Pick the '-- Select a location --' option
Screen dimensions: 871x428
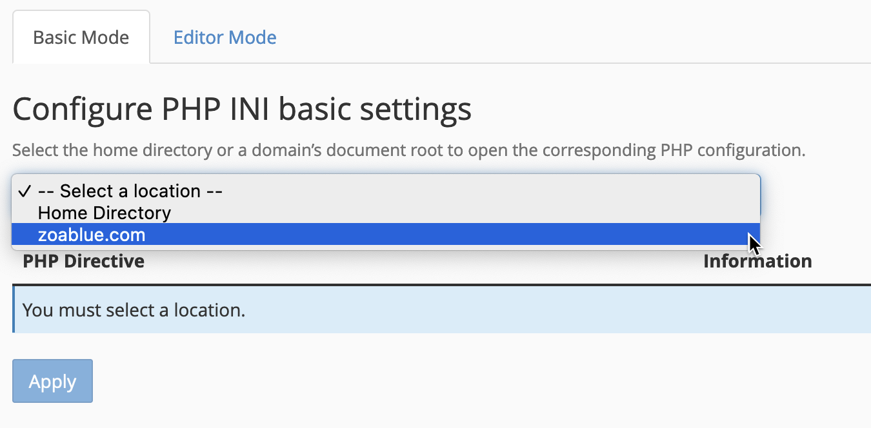point(130,191)
